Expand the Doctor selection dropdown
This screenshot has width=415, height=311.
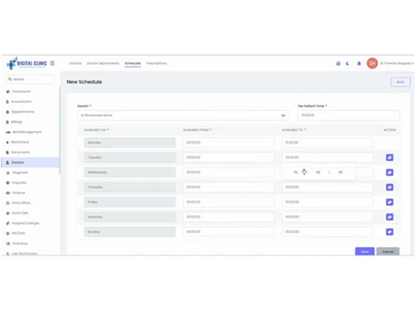(183, 115)
